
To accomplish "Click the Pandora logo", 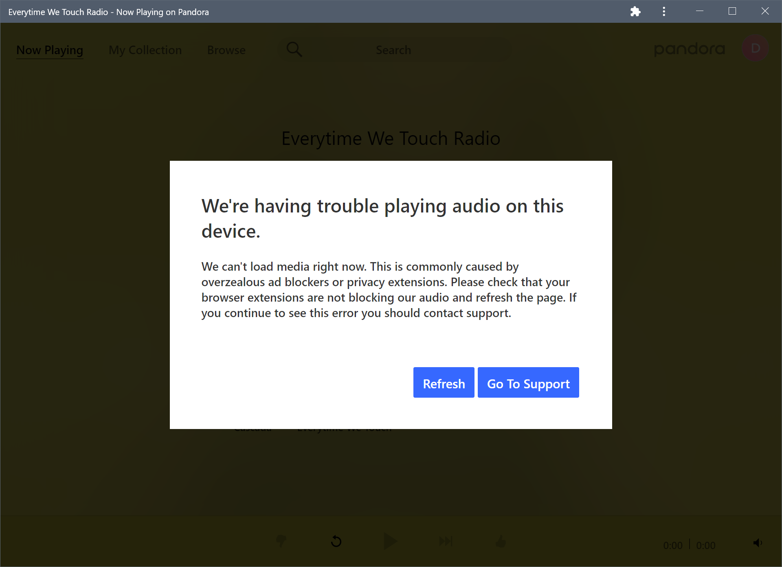I will pos(689,49).
